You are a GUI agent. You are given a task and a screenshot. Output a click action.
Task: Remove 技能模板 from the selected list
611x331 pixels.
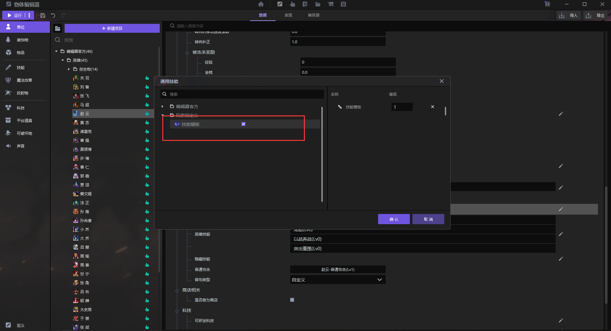(x=432, y=107)
